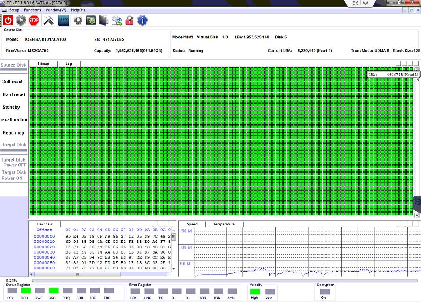Click the UNC error register indicator

click(x=149, y=291)
